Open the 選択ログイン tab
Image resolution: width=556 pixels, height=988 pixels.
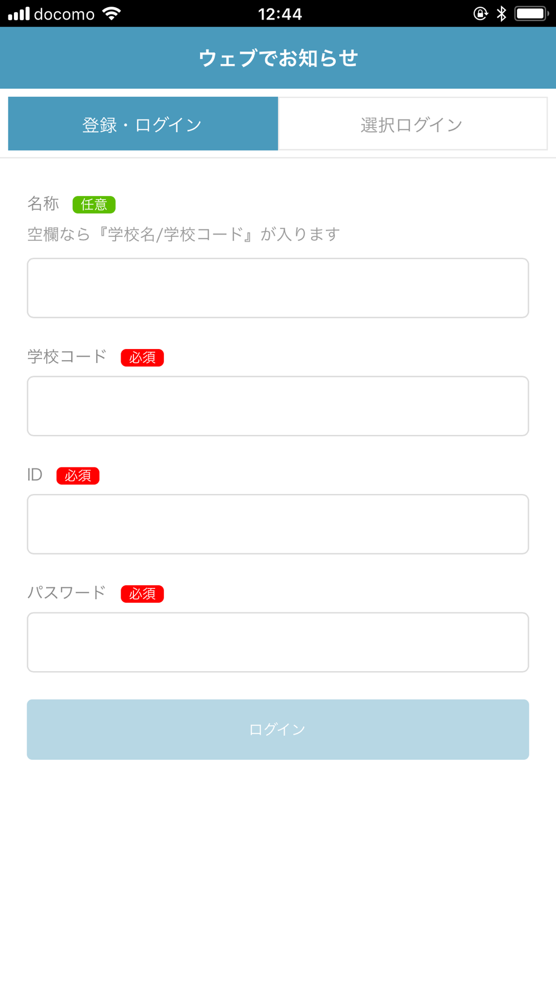(412, 124)
